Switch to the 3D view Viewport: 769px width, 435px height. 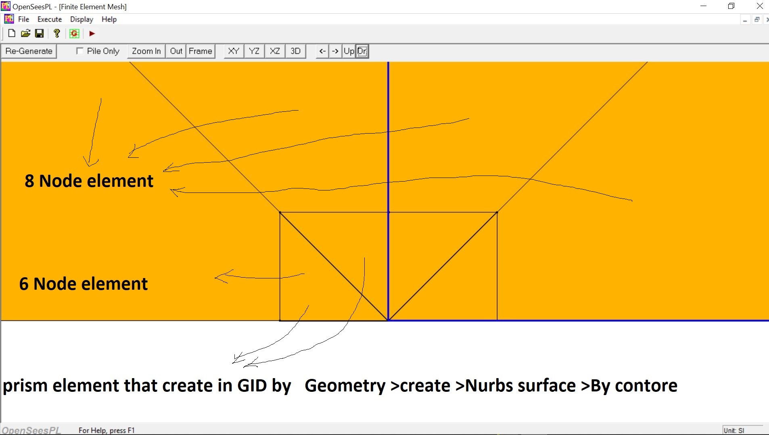coord(295,51)
